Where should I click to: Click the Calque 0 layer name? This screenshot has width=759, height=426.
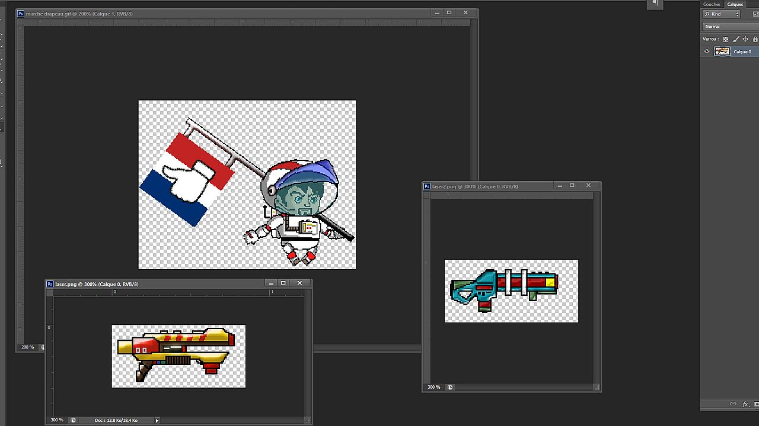click(x=742, y=51)
